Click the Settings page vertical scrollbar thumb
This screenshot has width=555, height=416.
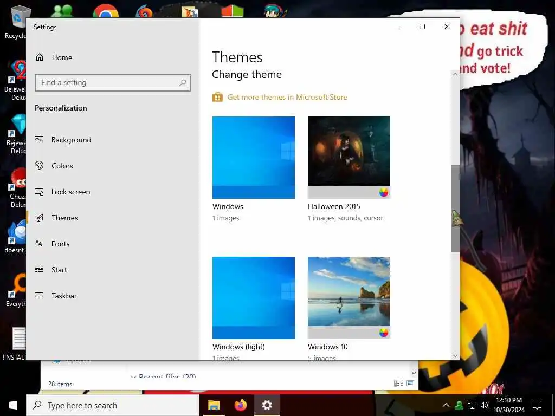(455, 209)
